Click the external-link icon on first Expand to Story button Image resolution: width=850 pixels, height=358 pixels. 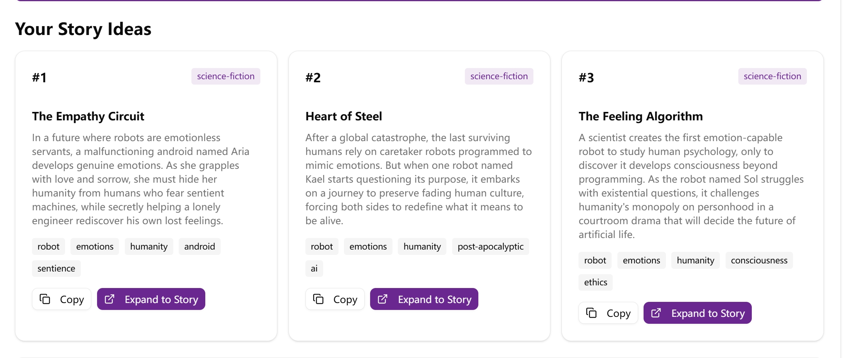pyautogui.click(x=110, y=299)
